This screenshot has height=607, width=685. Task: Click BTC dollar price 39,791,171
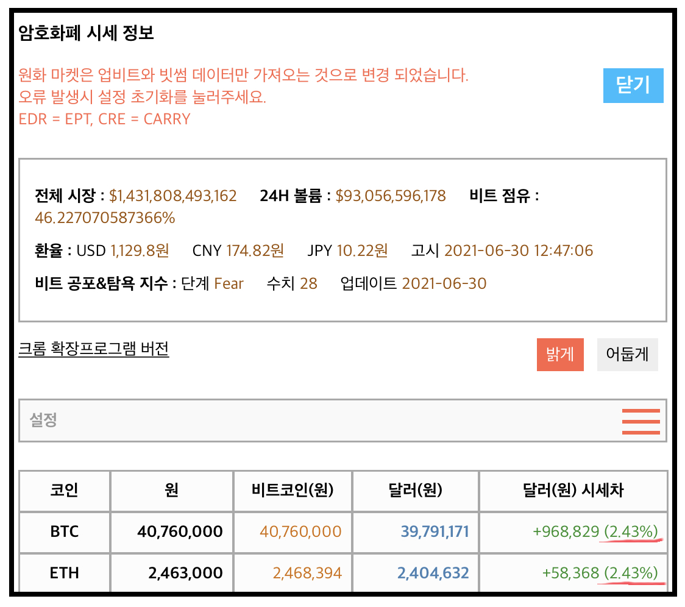[435, 531]
